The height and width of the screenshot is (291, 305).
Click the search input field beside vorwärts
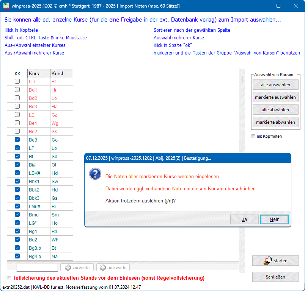coord(37,268)
